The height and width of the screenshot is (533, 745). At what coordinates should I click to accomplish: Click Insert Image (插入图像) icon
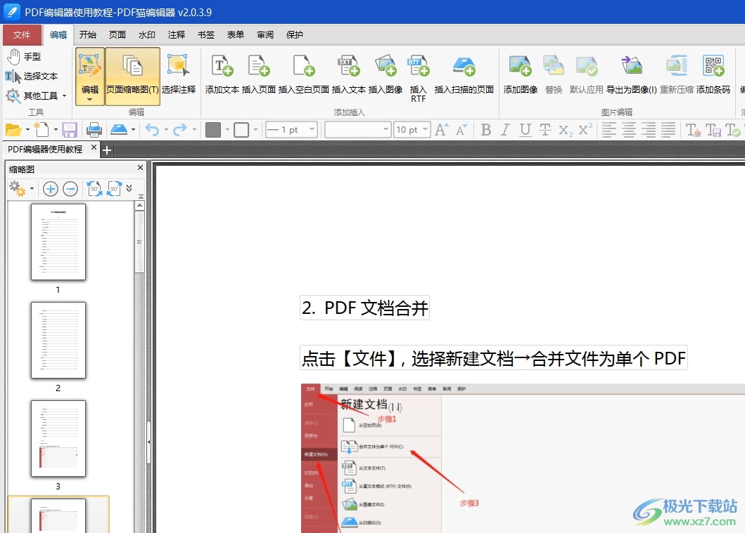[386, 74]
